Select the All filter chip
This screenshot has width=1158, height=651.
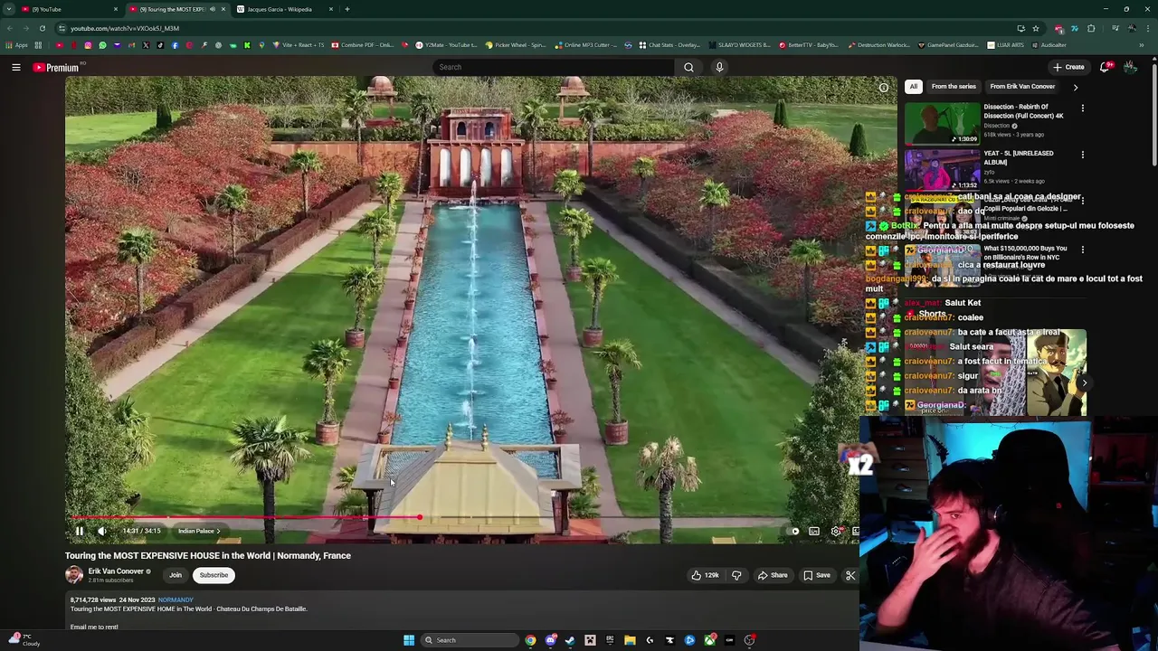(914, 87)
